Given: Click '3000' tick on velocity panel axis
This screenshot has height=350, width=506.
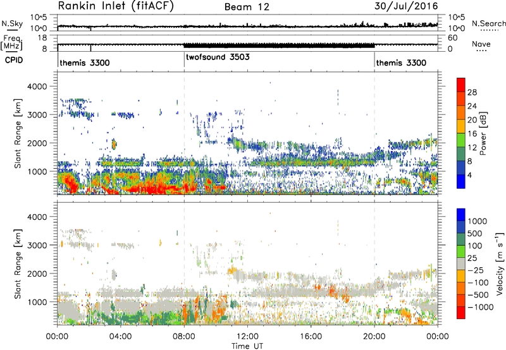Looking at the screenshot, I should coord(37,245).
